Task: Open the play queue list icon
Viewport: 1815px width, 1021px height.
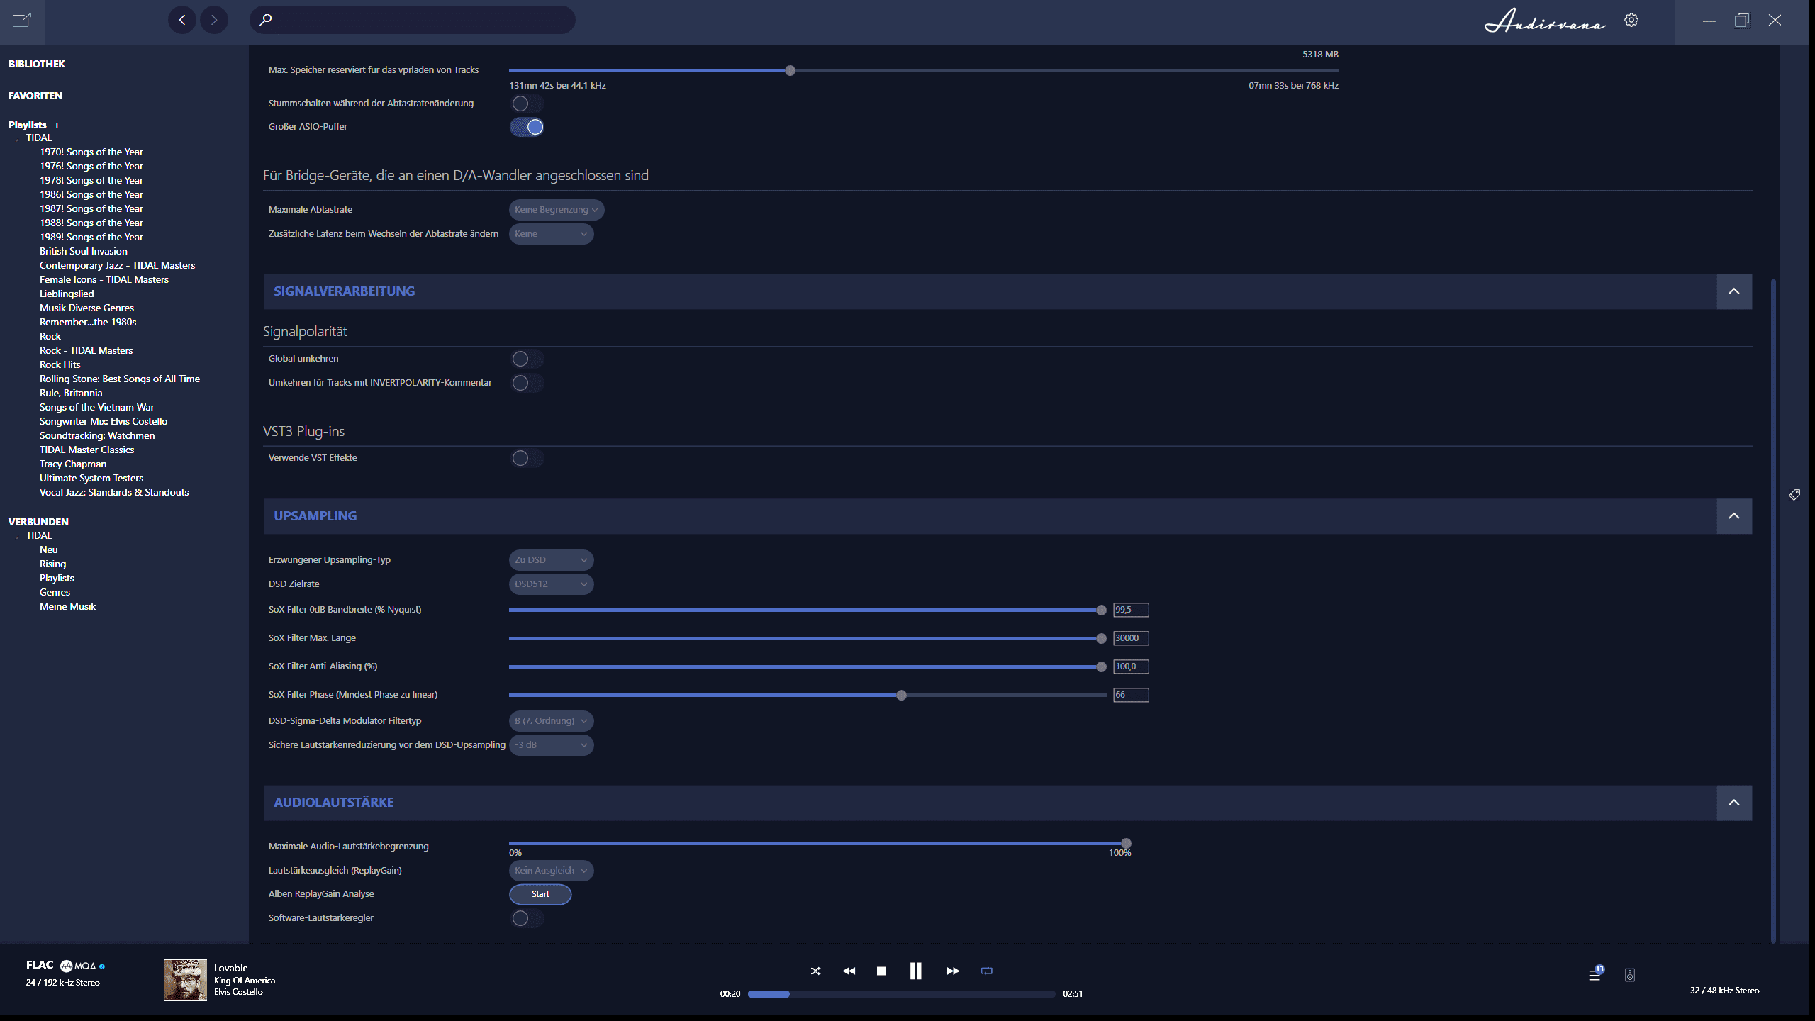Action: point(1595,976)
